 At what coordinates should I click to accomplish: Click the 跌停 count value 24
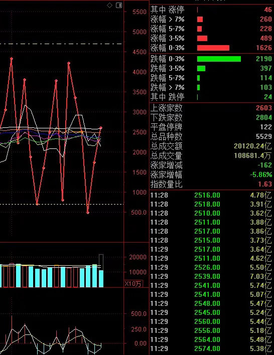coord(268,97)
